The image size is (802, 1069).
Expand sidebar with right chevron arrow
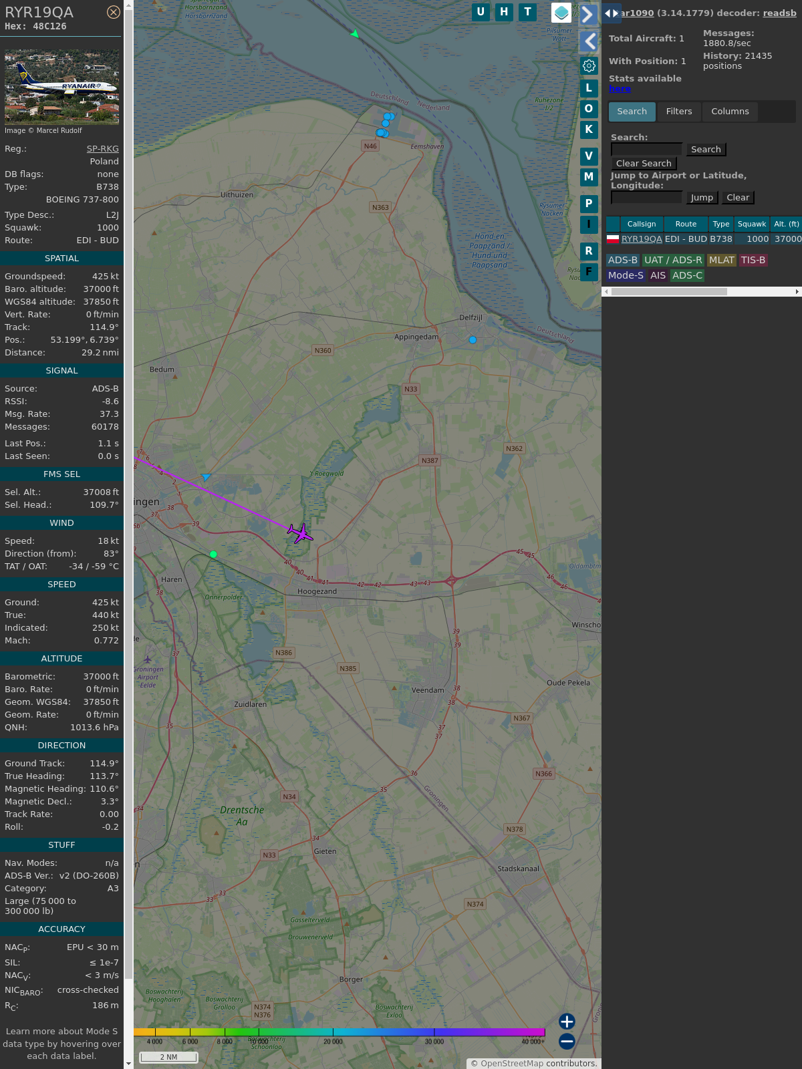click(588, 15)
